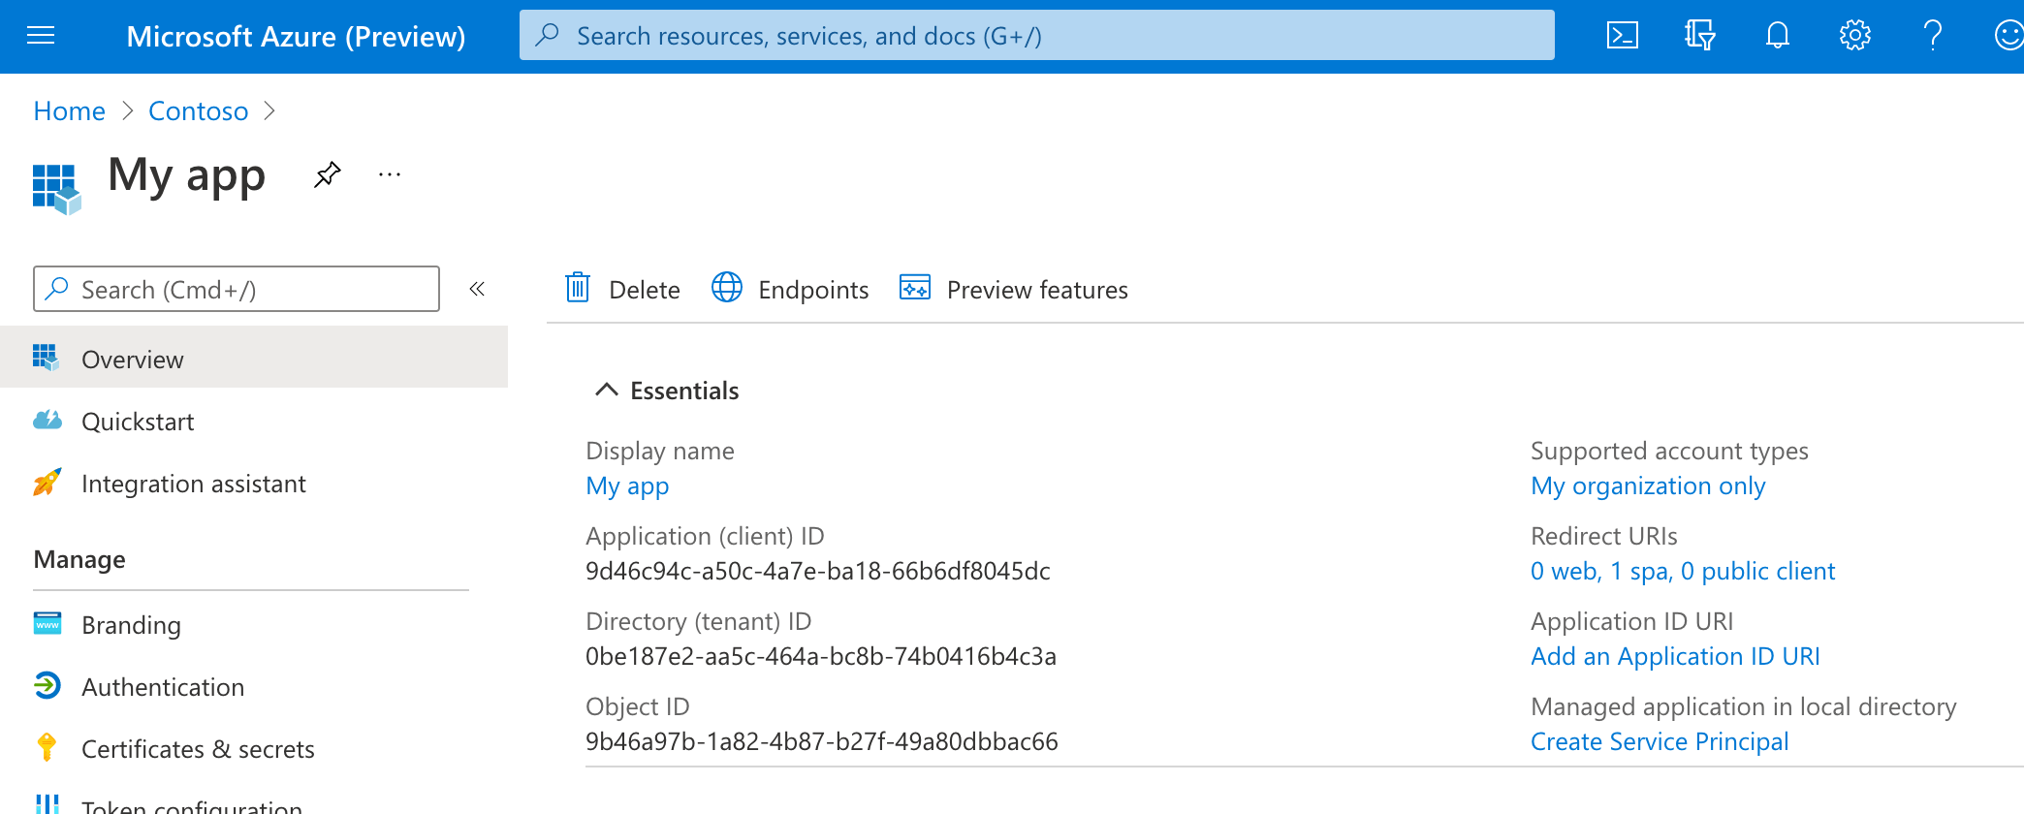
Task: Click the Manage section heading
Action: 79,559
